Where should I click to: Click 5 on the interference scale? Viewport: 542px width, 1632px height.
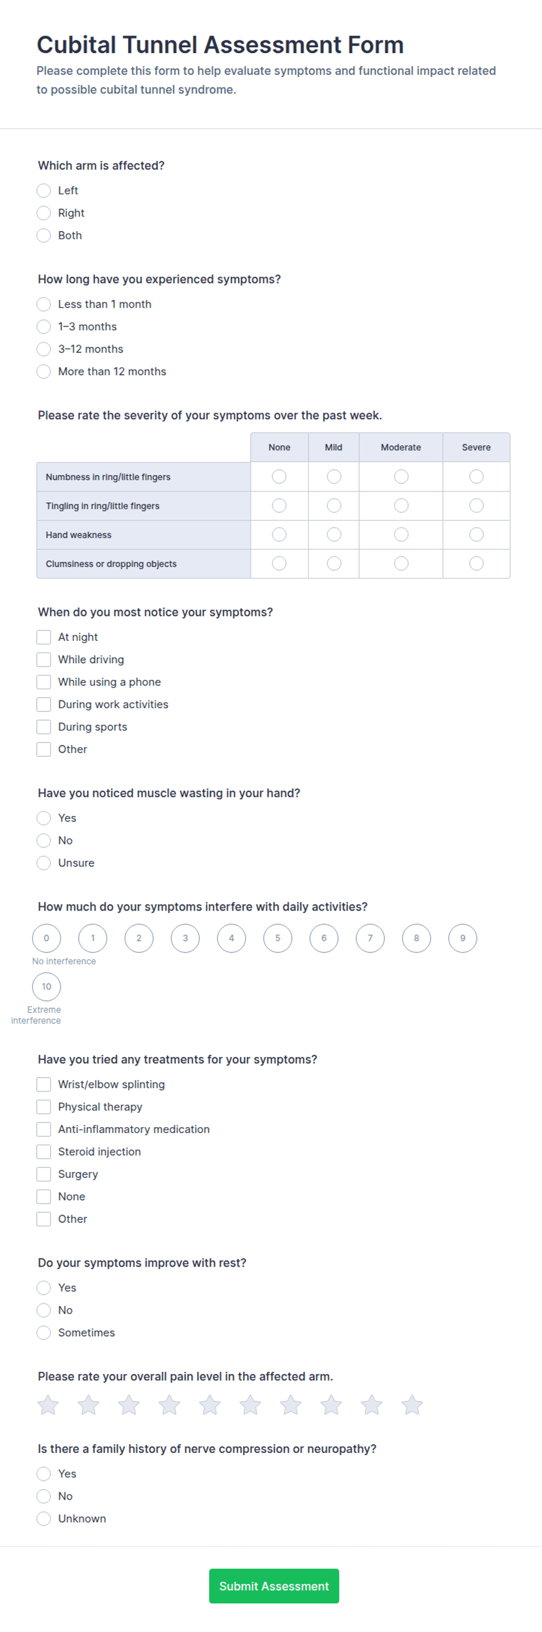(x=277, y=938)
